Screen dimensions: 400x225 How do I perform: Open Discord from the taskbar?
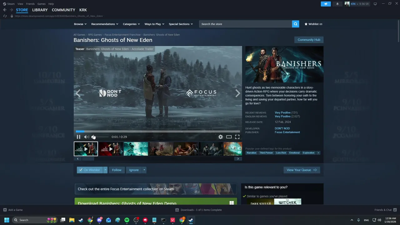pos(99,220)
